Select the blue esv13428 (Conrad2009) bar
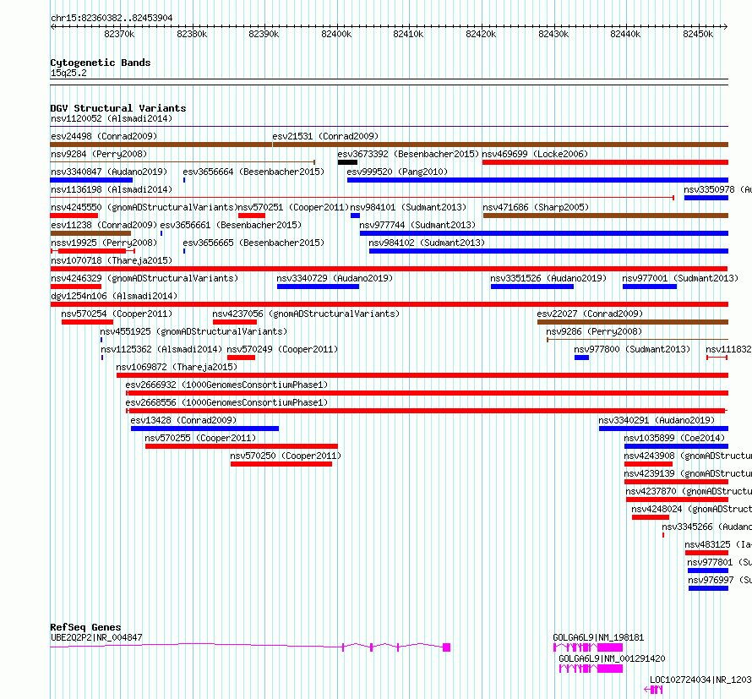The height and width of the screenshot is (699, 752). [204, 429]
